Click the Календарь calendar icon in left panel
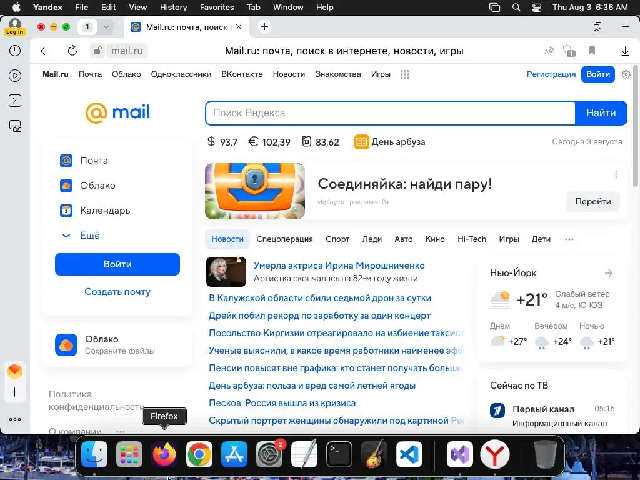This screenshot has height=480, width=640. coord(66,211)
